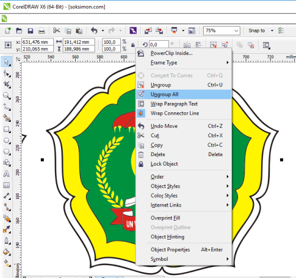Click the x position field 631,476 mm
Image resolution: width=296 pixels, height=278 pixels.
click(x=37, y=42)
